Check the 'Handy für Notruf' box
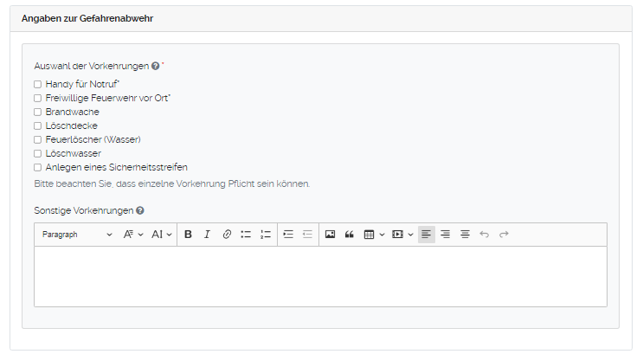This screenshot has height=354, width=643. point(37,85)
